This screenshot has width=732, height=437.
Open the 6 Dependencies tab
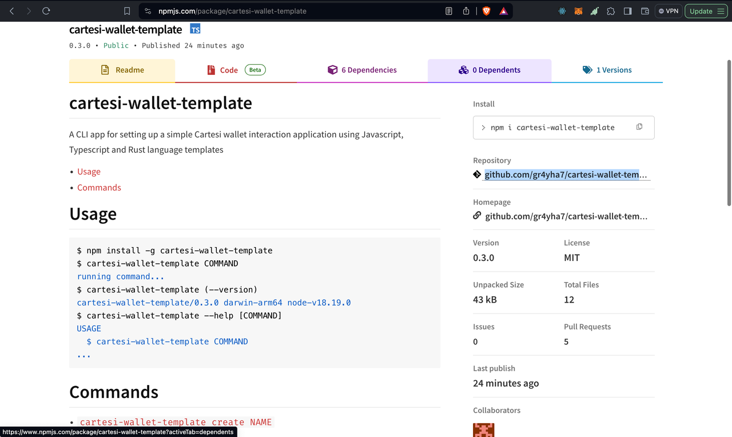(362, 70)
